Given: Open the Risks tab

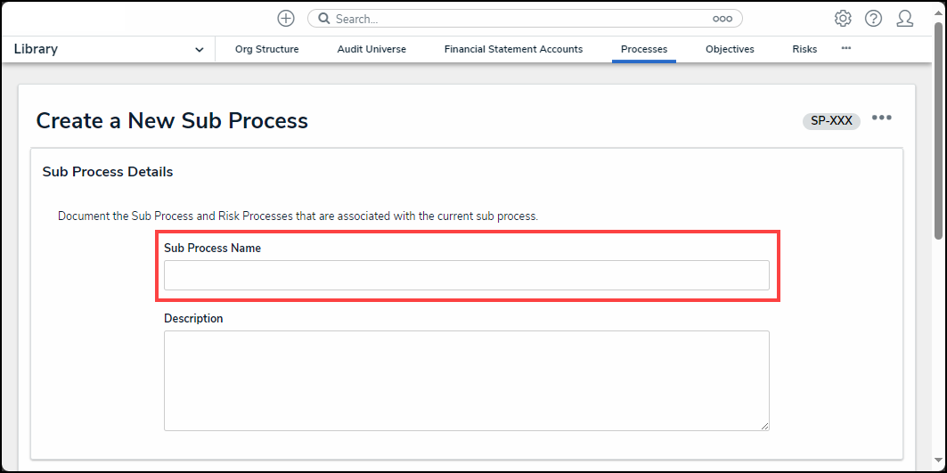Looking at the screenshot, I should pyautogui.click(x=804, y=50).
